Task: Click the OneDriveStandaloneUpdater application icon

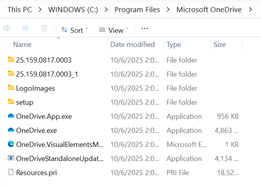Action: point(11,159)
